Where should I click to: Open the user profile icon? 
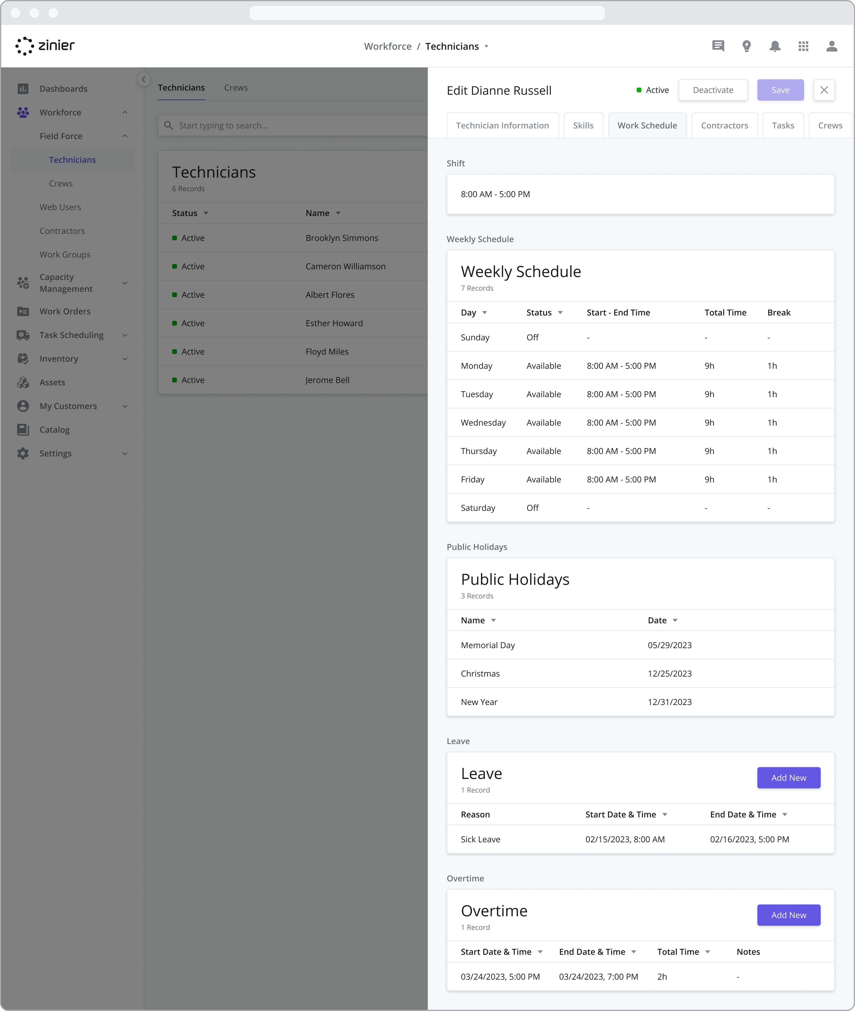[x=832, y=46]
